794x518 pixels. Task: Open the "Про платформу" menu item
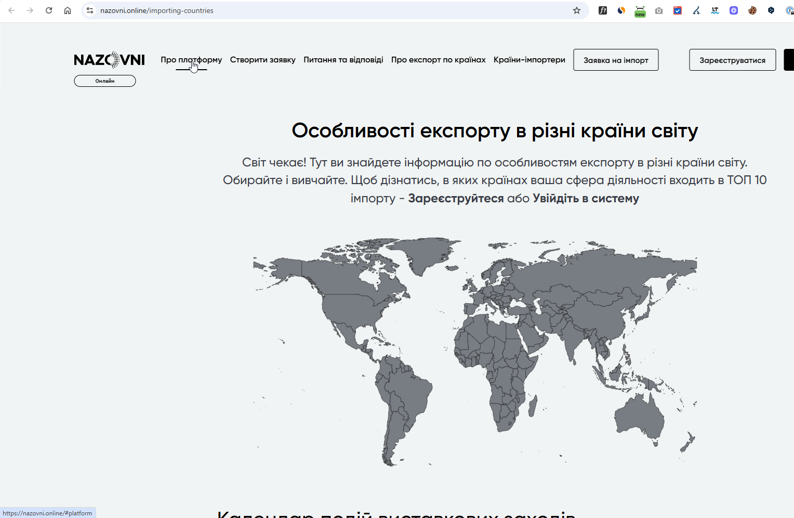(x=191, y=60)
